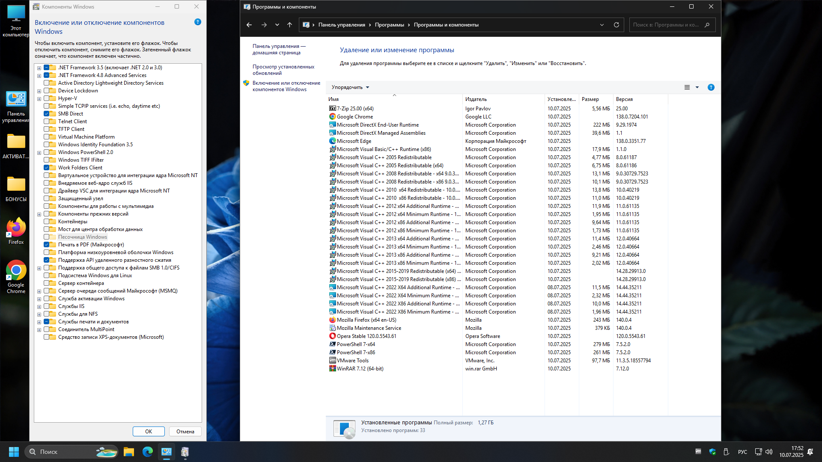Open the Упорядочить dropdown menu

click(350, 87)
